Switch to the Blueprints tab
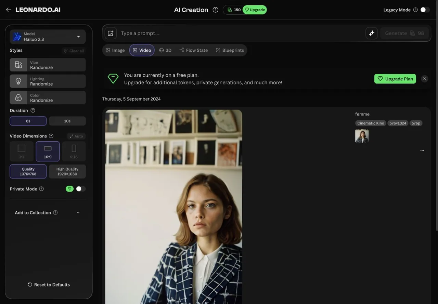The width and height of the screenshot is (438, 304). (x=230, y=50)
